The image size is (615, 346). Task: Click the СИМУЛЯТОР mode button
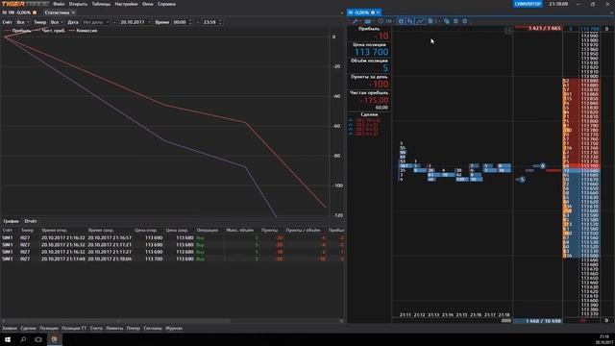click(x=528, y=4)
